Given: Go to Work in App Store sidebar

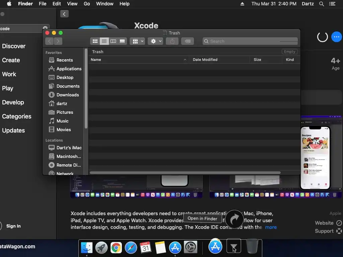Looking at the screenshot, I should (x=9, y=74).
